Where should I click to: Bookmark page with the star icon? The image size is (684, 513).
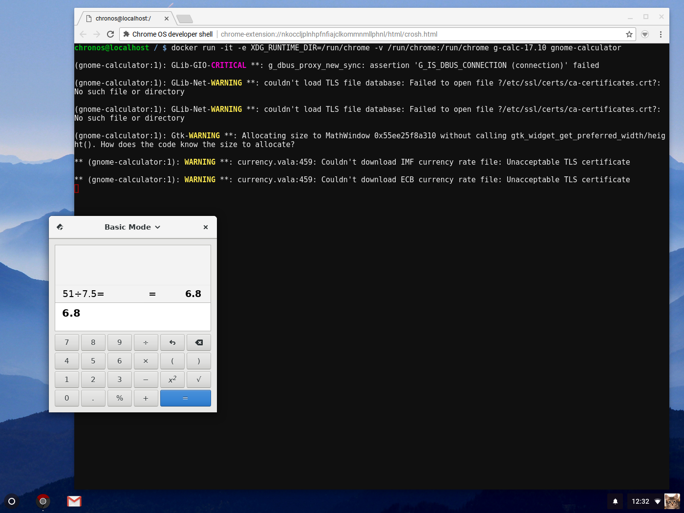point(629,34)
